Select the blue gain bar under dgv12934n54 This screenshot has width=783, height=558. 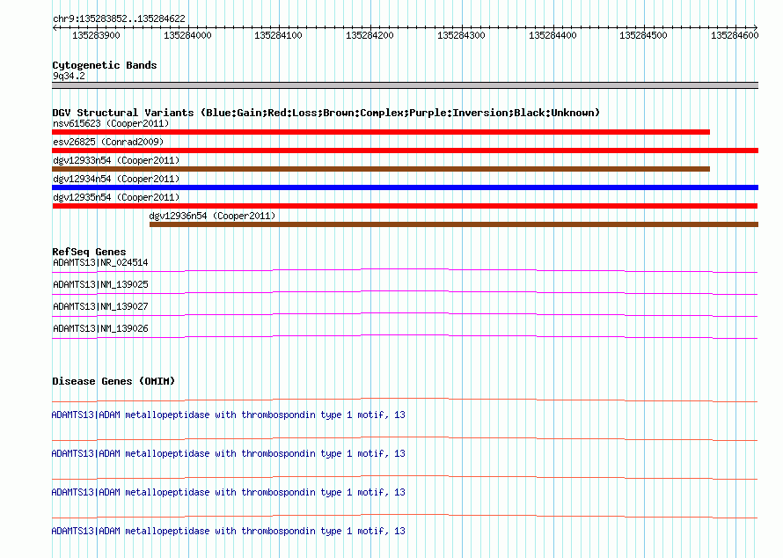point(405,187)
